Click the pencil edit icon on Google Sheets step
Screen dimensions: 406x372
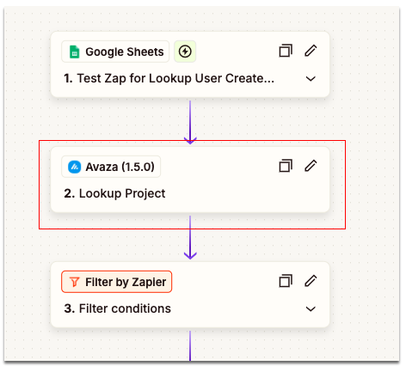(x=311, y=51)
